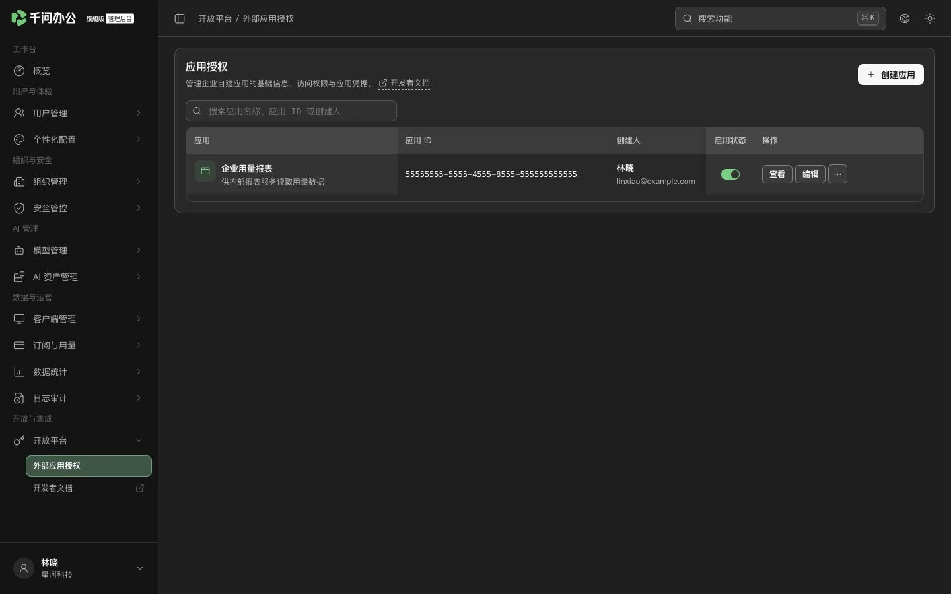Click 编辑 for 企业用量报表
The width and height of the screenshot is (951, 594).
[810, 174]
